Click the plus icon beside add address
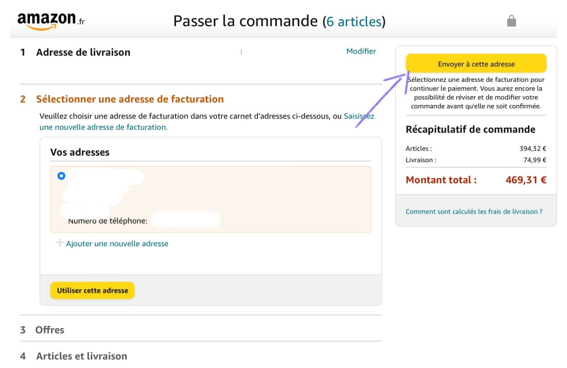This screenshot has width=567, height=368. (59, 243)
